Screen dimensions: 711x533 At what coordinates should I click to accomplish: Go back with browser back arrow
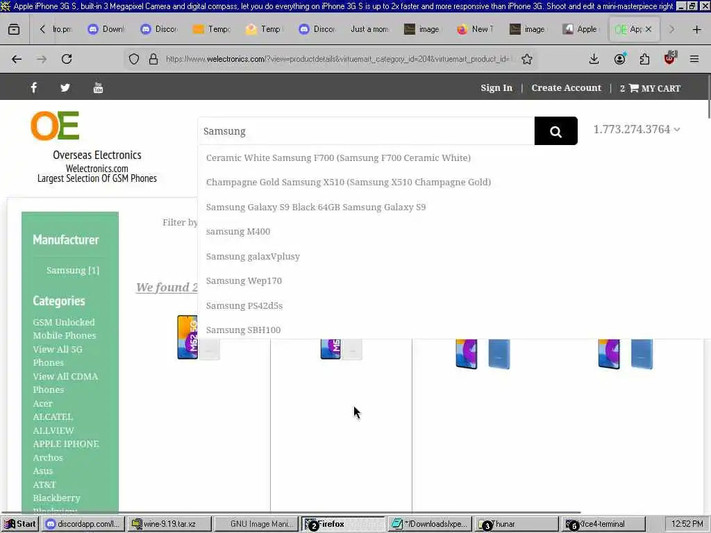point(17,59)
